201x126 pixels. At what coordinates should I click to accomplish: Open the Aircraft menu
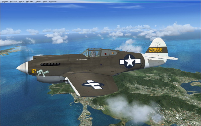(x=13, y=2)
